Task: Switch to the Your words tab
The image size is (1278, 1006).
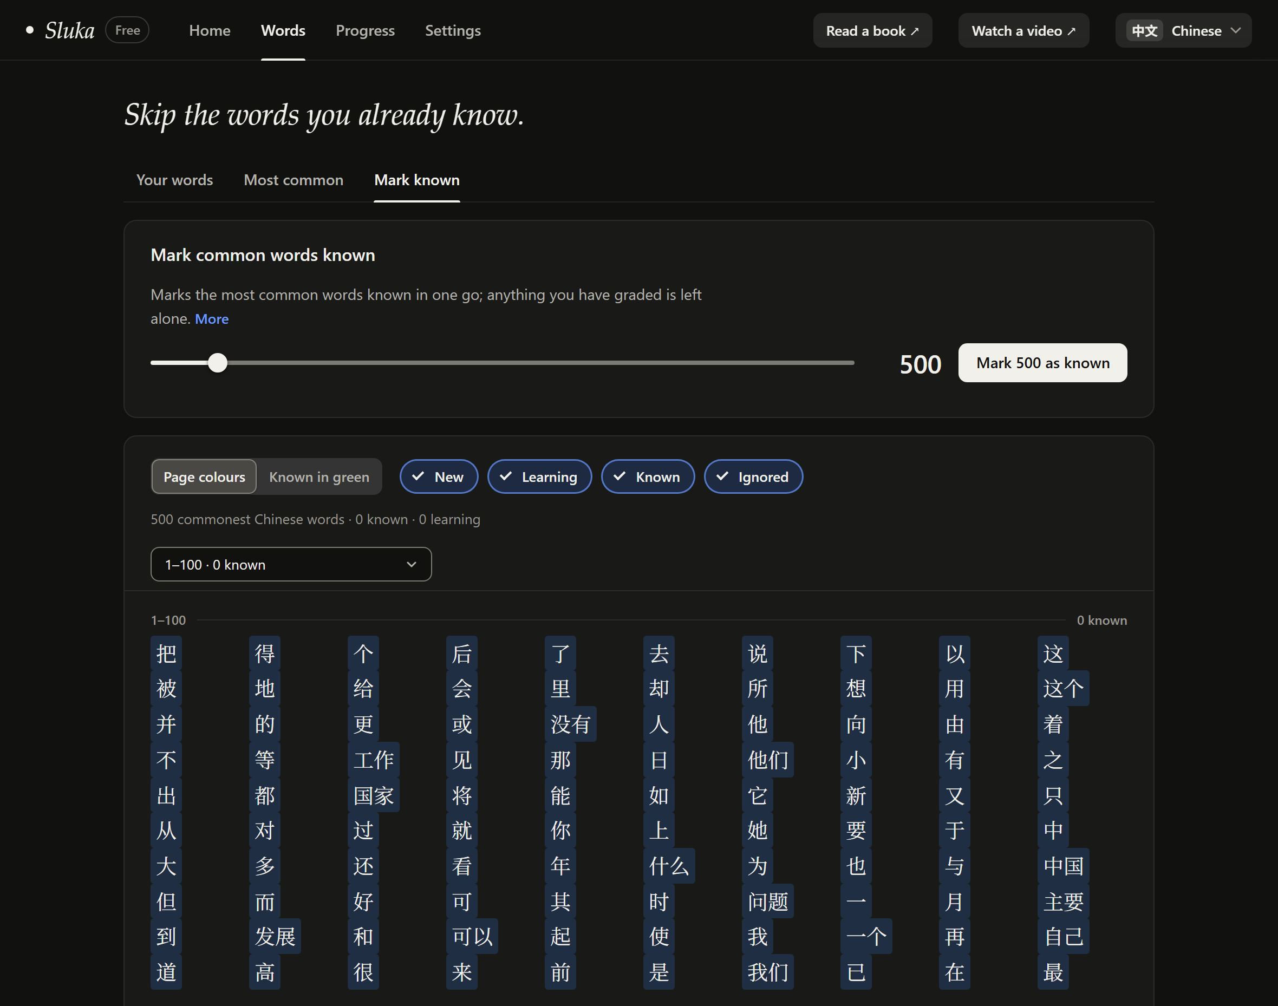Action: tap(175, 180)
